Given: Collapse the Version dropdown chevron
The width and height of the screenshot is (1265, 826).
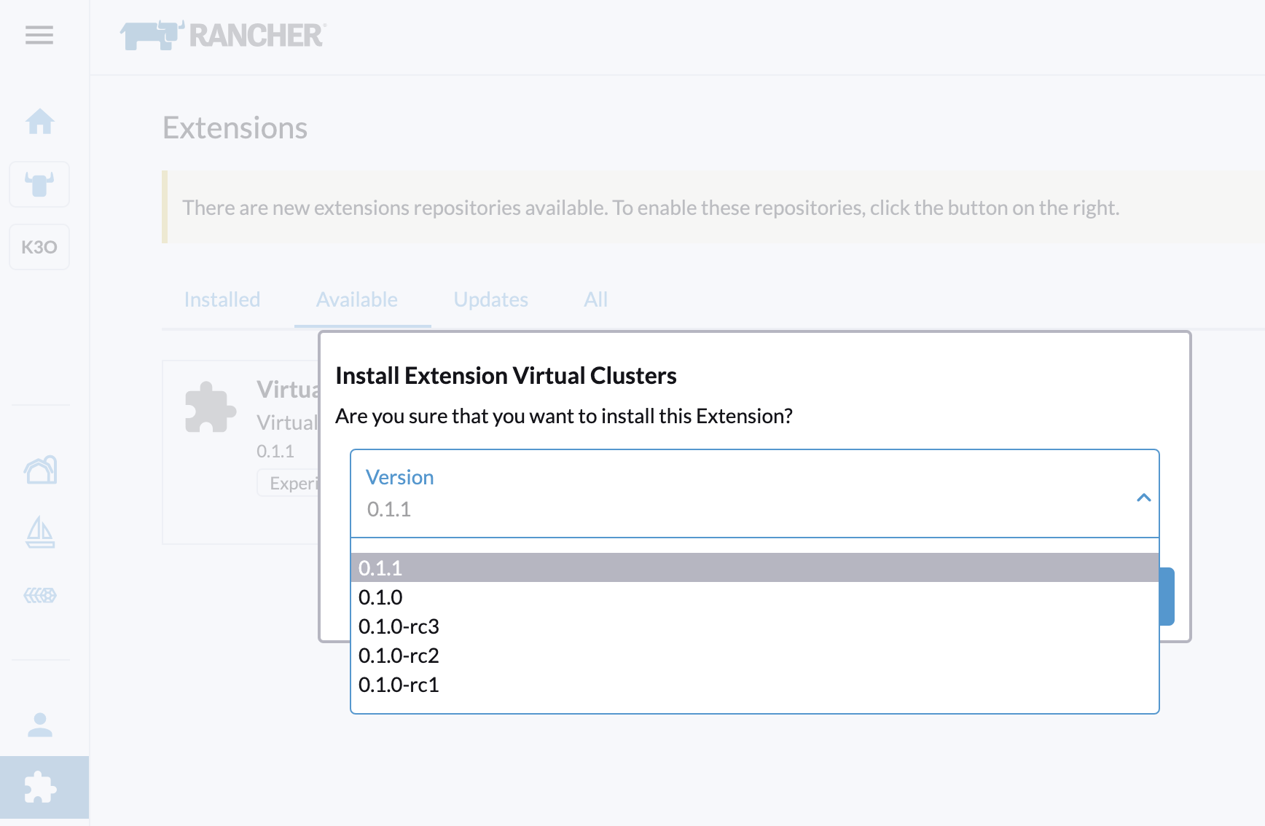Looking at the screenshot, I should coord(1143,497).
